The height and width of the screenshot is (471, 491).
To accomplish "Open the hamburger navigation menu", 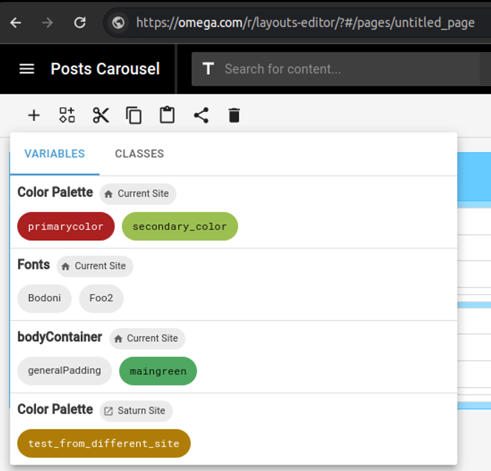I will coord(27,69).
